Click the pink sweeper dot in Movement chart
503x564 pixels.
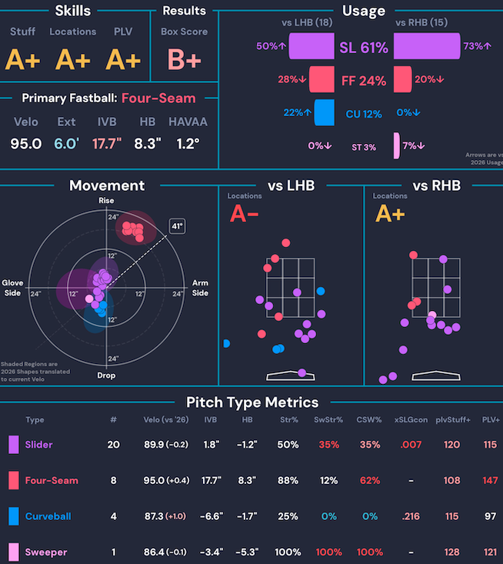click(x=89, y=299)
